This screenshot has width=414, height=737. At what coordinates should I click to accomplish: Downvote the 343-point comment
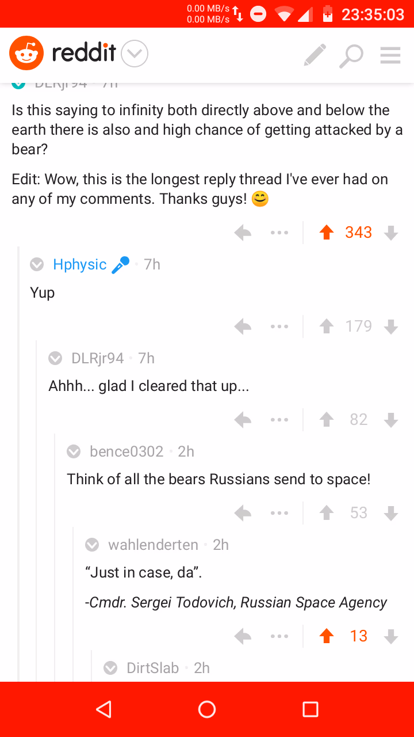coord(391,233)
